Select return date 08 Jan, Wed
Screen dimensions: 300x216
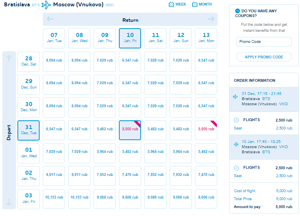(79, 39)
